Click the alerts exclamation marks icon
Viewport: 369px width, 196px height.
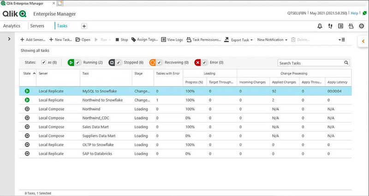(x=330, y=26)
